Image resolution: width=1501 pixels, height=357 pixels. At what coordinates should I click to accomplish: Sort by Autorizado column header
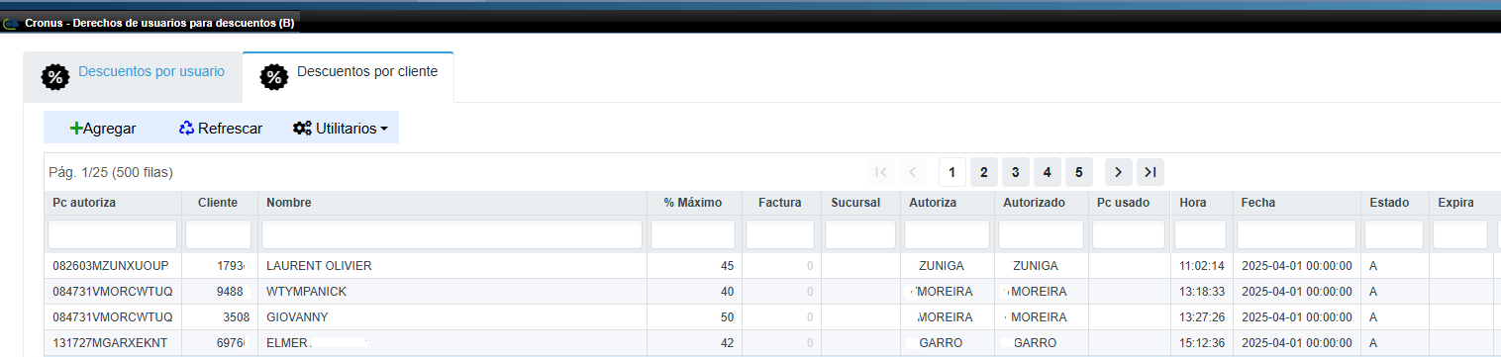(x=1041, y=203)
